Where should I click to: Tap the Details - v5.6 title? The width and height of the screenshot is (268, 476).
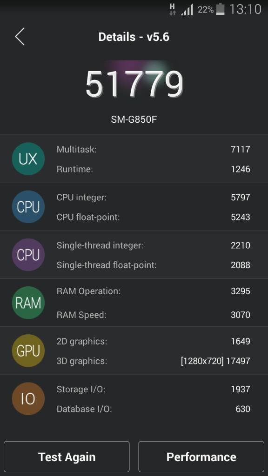click(x=134, y=37)
